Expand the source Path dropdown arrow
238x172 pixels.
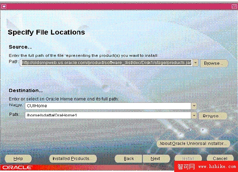[x=195, y=63]
